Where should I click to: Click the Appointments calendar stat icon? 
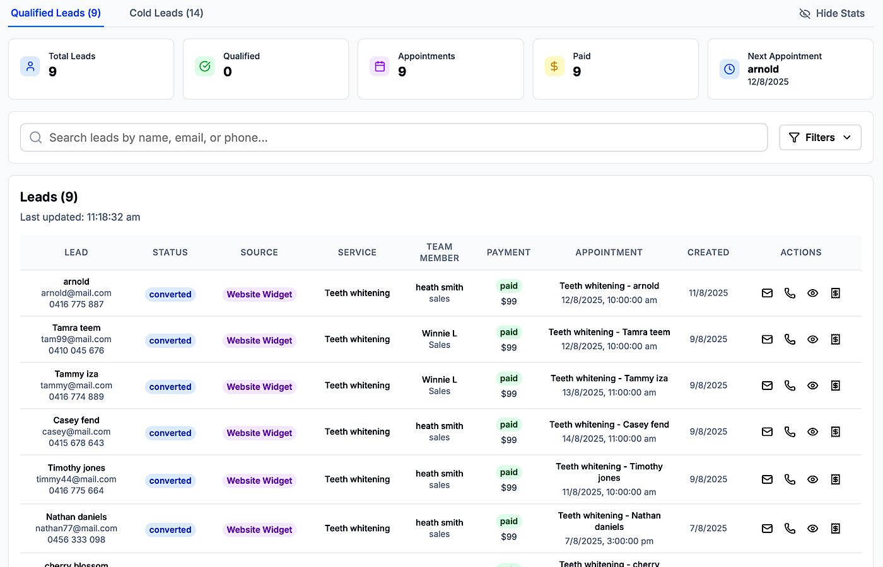click(380, 65)
